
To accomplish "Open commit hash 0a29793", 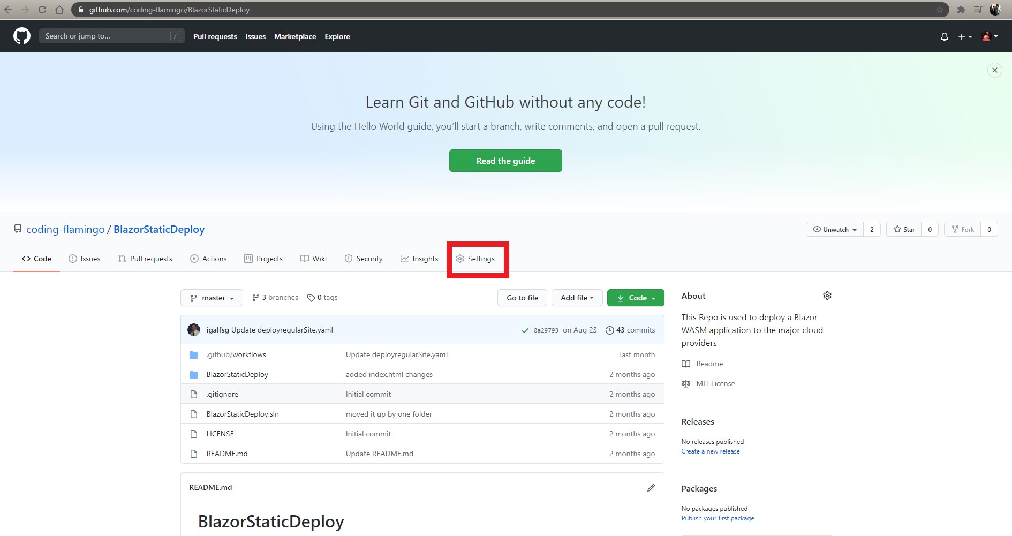I will (x=546, y=330).
